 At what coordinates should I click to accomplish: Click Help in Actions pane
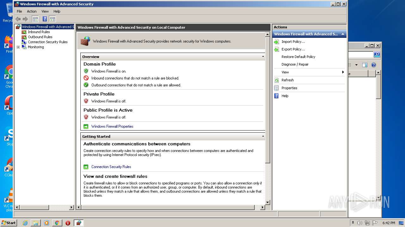[285, 96]
